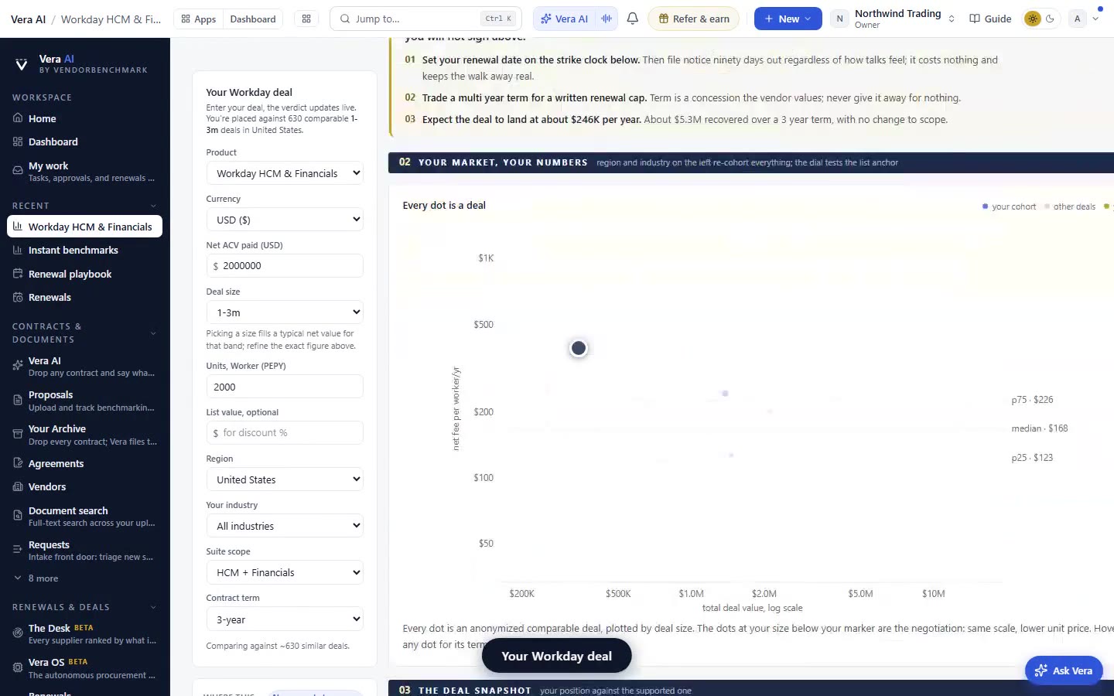Open the Guide link
This screenshot has width=1114, height=696.
pyautogui.click(x=990, y=19)
